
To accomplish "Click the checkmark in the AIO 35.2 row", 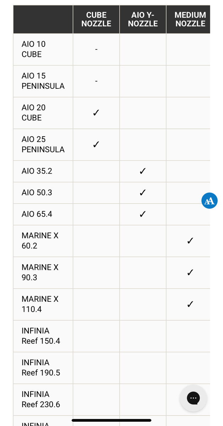I will tap(143, 171).
